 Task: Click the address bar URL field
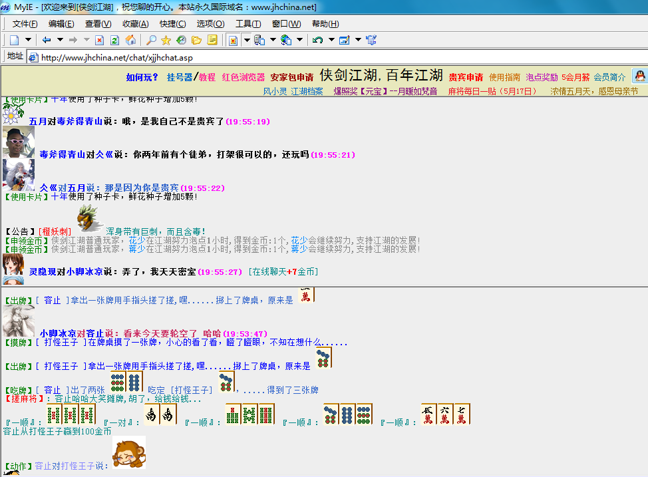click(337, 57)
